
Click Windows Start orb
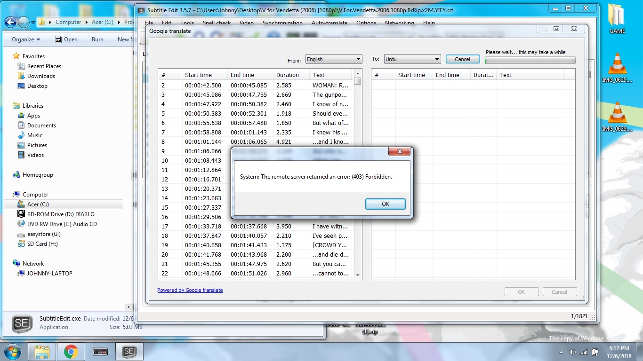pos(12,351)
